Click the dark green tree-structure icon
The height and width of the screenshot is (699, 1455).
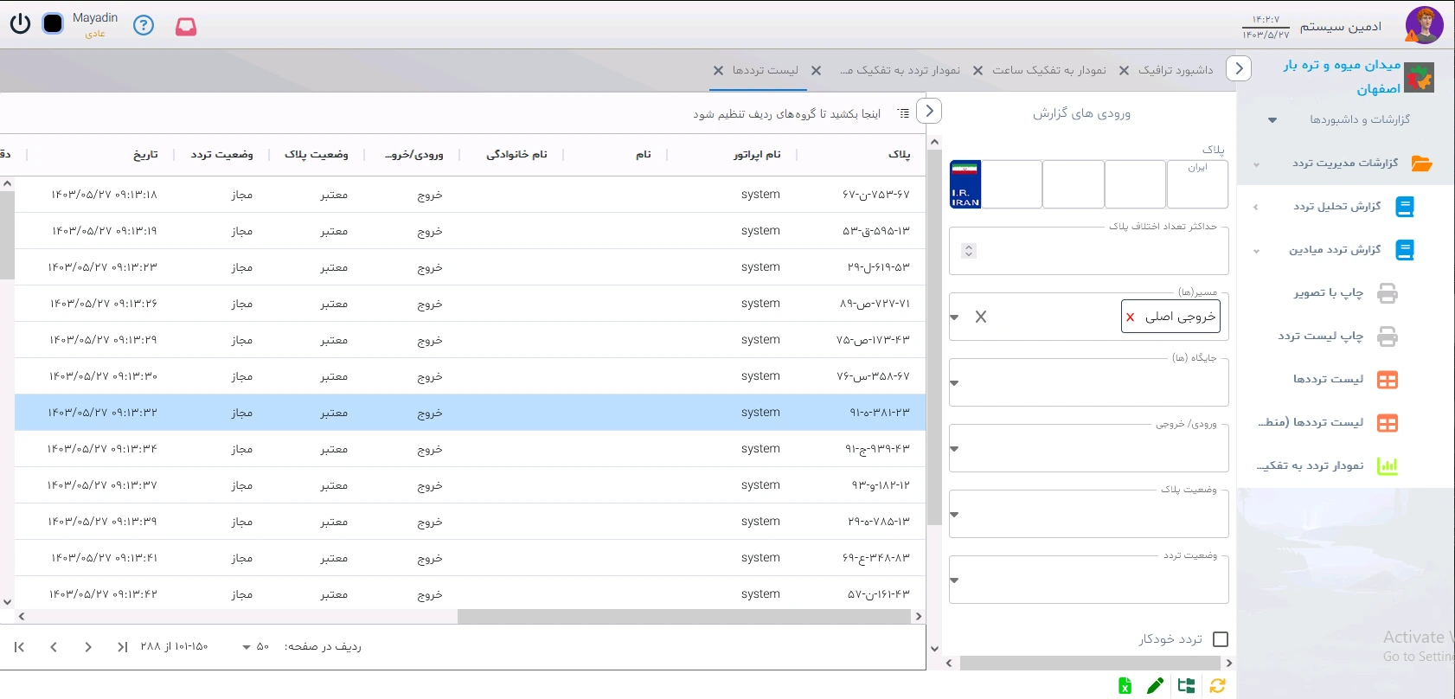[x=1186, y=685]
